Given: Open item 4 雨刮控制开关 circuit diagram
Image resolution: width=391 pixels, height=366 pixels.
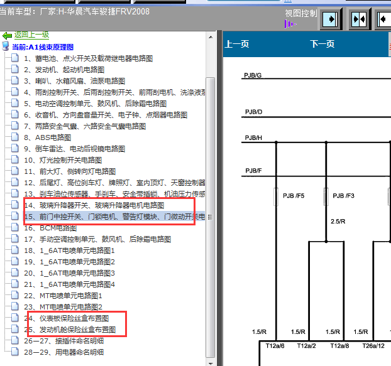Looking at the screenshot, I should click(x=114, y=92).
